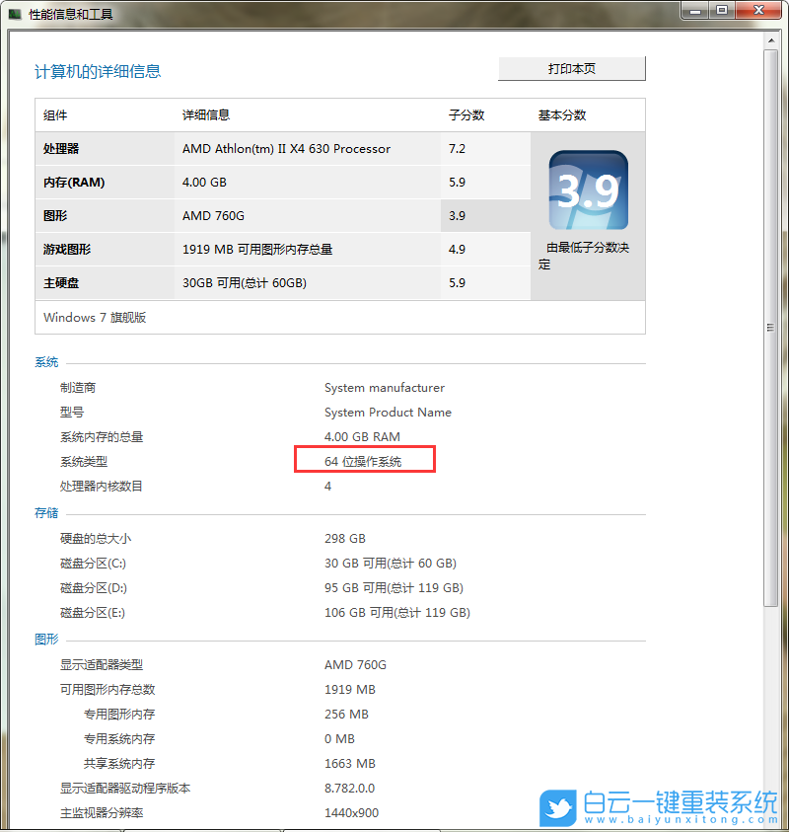The width and height of the screenshot is (789, 832).
Task: Click the 硬盘的总大小 label
Action: coord(99,538)
